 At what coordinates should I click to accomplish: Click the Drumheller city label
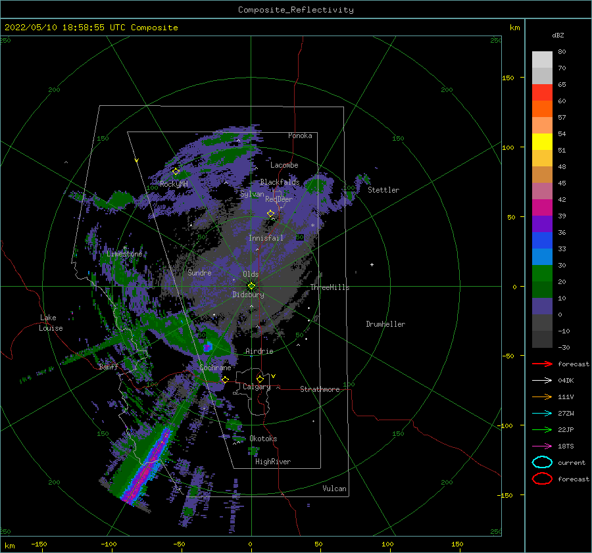[x=385, y=324]
